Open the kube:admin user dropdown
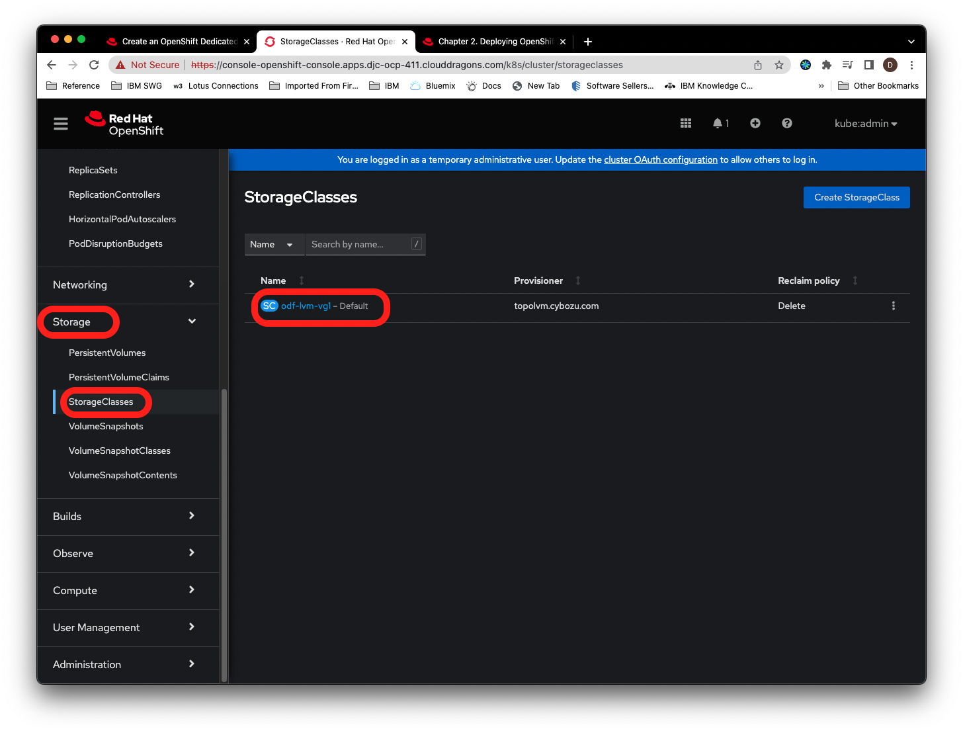Viewport: 963px width, 733px height. click(x=866, y=124)
